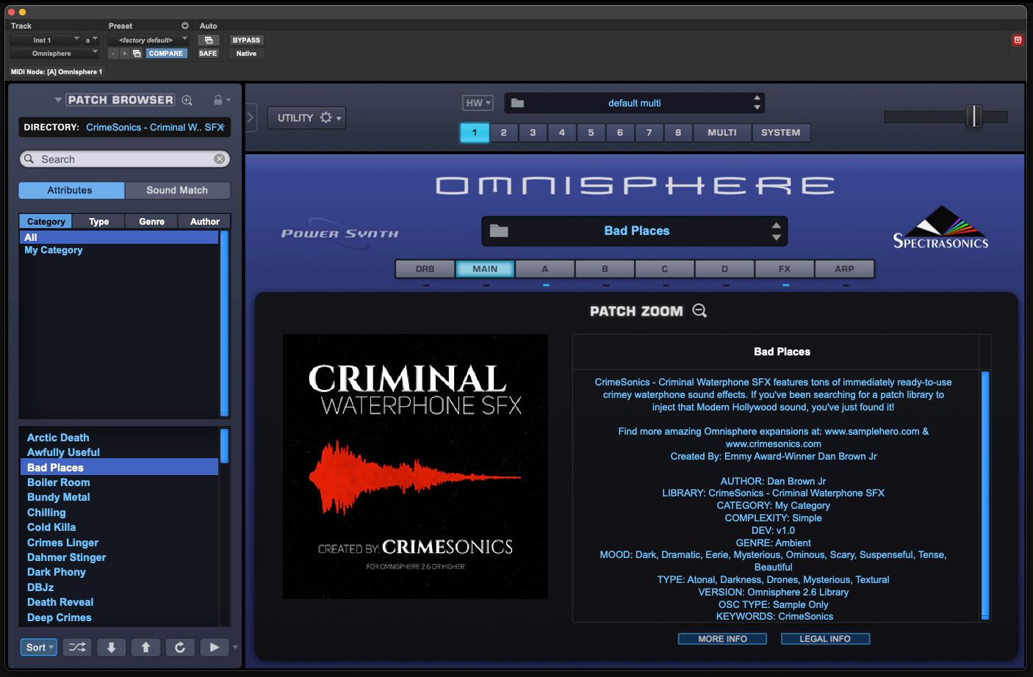Viewport: 1033px width, 677px height.
Task: Click the LEGAL INFO button
Action: click(x=825, y=639)
